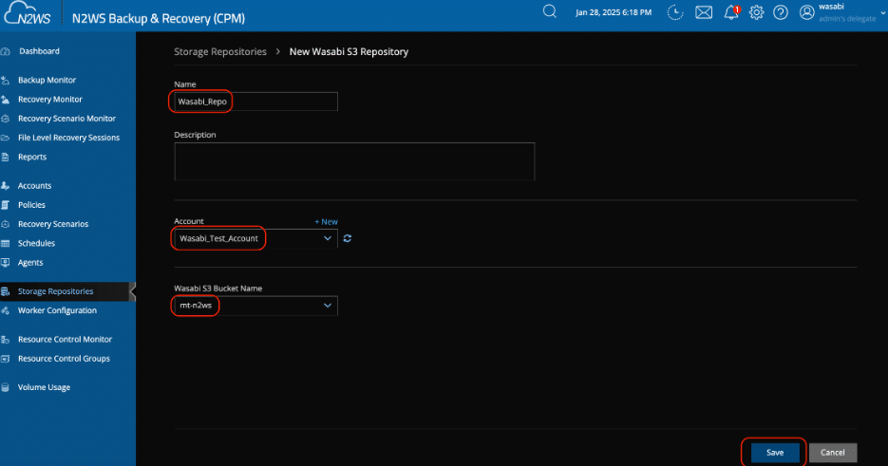This screenshot has height=466, width=888.
Task: Click the Volume Usage sidebar icon
Action: coord(6,388)
